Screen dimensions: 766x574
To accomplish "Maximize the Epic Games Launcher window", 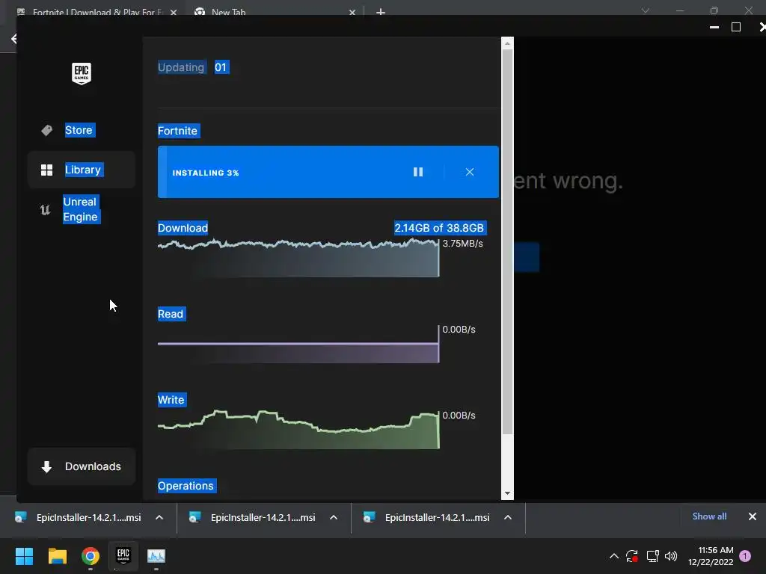I will tap(736, 28).
